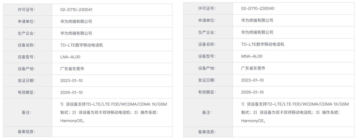This screenshot has height=140, width=358.
Task: Click left table 华为终端有限公司 applicant value
Action: coord(76,21)
